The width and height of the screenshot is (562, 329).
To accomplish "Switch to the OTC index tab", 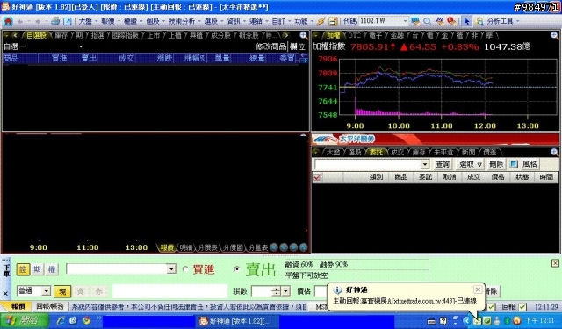I will tap(354, 35).
